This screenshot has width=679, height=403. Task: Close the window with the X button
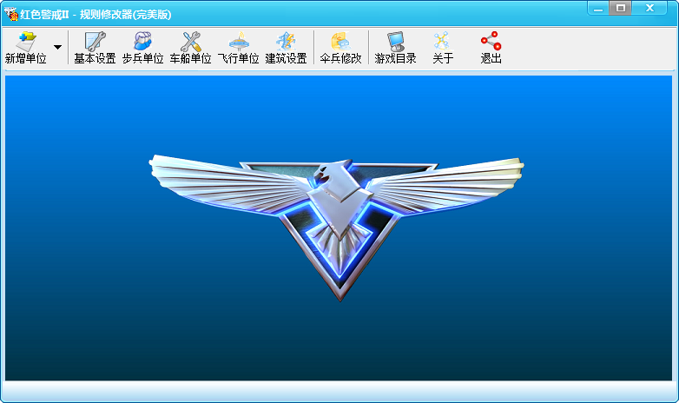649,8
